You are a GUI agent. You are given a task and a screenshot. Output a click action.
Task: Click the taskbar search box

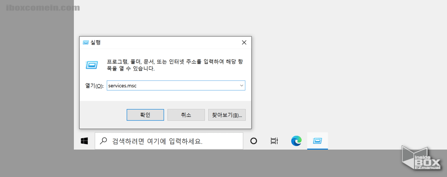coord(169,141)
